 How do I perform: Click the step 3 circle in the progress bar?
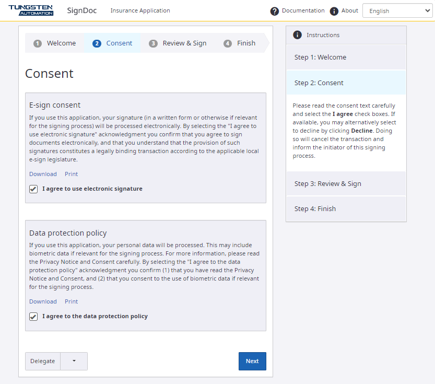pos(153,44)
